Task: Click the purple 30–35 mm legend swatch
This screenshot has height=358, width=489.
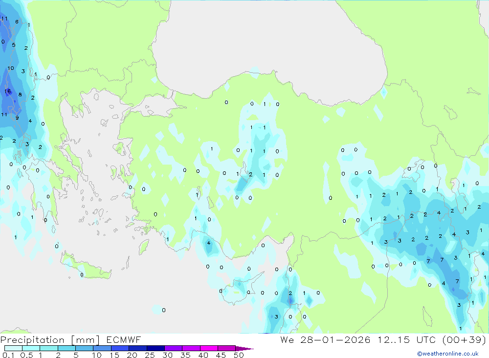Action: click(174, 348)
